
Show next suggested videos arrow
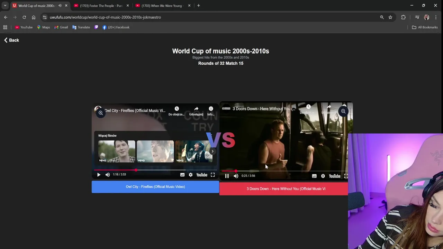[x=213, y=151]
